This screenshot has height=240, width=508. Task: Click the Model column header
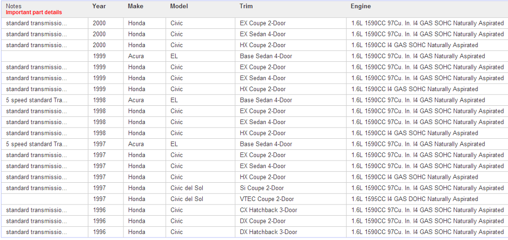click(x=179, y=7)
